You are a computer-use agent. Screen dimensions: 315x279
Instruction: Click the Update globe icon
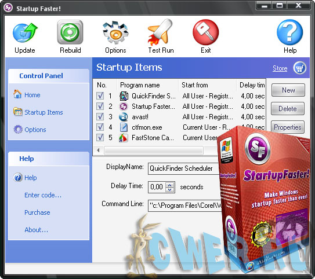click(25, 32)
